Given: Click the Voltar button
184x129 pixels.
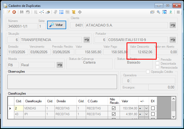Looking at the screenshot, I should pyautogui.click(x=57, y=25).
